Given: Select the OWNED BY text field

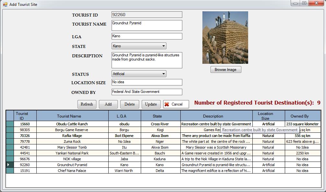Looking at the screenshot, I should tap(147, 92).
